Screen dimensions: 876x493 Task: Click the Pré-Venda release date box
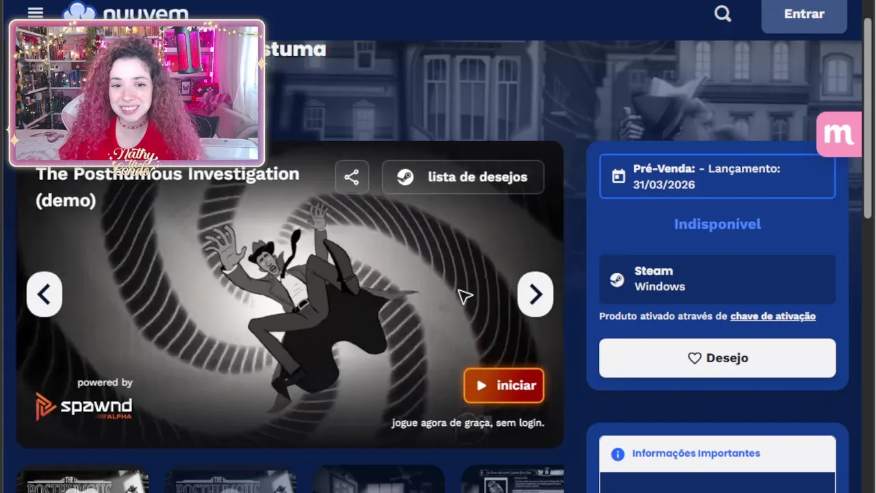717,177
